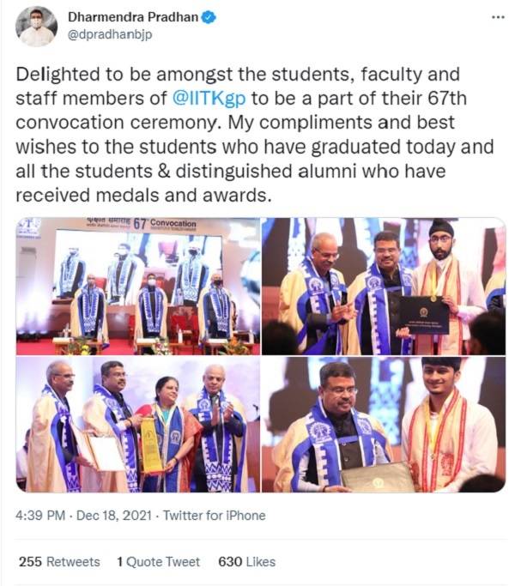Open the top-left convocation stage photo
The height and width of the screenshot is (586, 515).
(137, 286)
